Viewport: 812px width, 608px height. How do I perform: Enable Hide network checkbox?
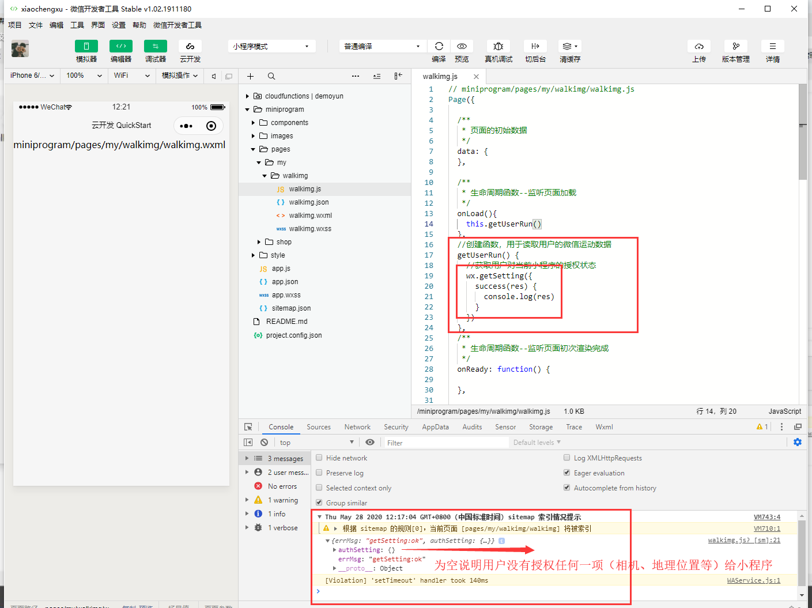[x=319, y=458]
